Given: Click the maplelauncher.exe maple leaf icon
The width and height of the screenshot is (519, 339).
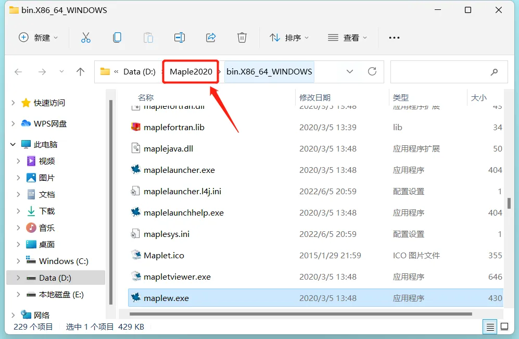Looking at the screenshot, I should [x=136, y=170].
